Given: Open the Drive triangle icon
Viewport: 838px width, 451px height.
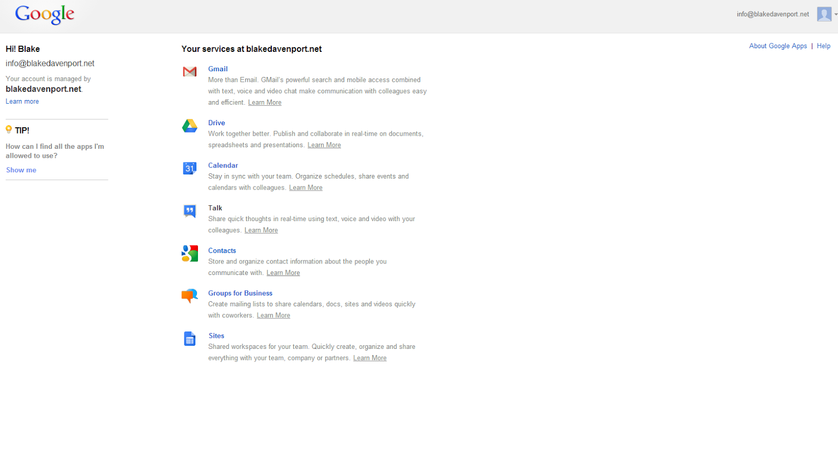Looking at the screenshot, I should pyautogui.click(x=190, y=126).
